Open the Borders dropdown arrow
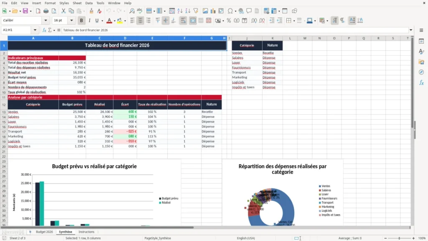Image resolution: width=428 pixels, height=241 pixels. (x=294, y=21)
